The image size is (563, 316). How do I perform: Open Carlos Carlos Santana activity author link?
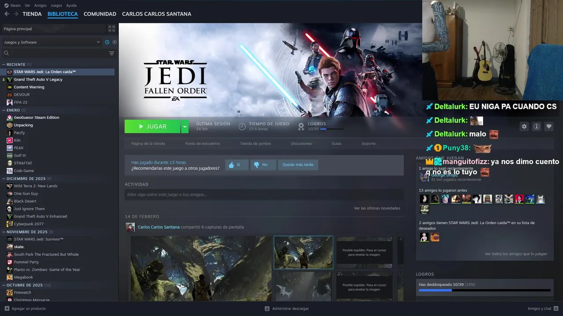[158, 227]
